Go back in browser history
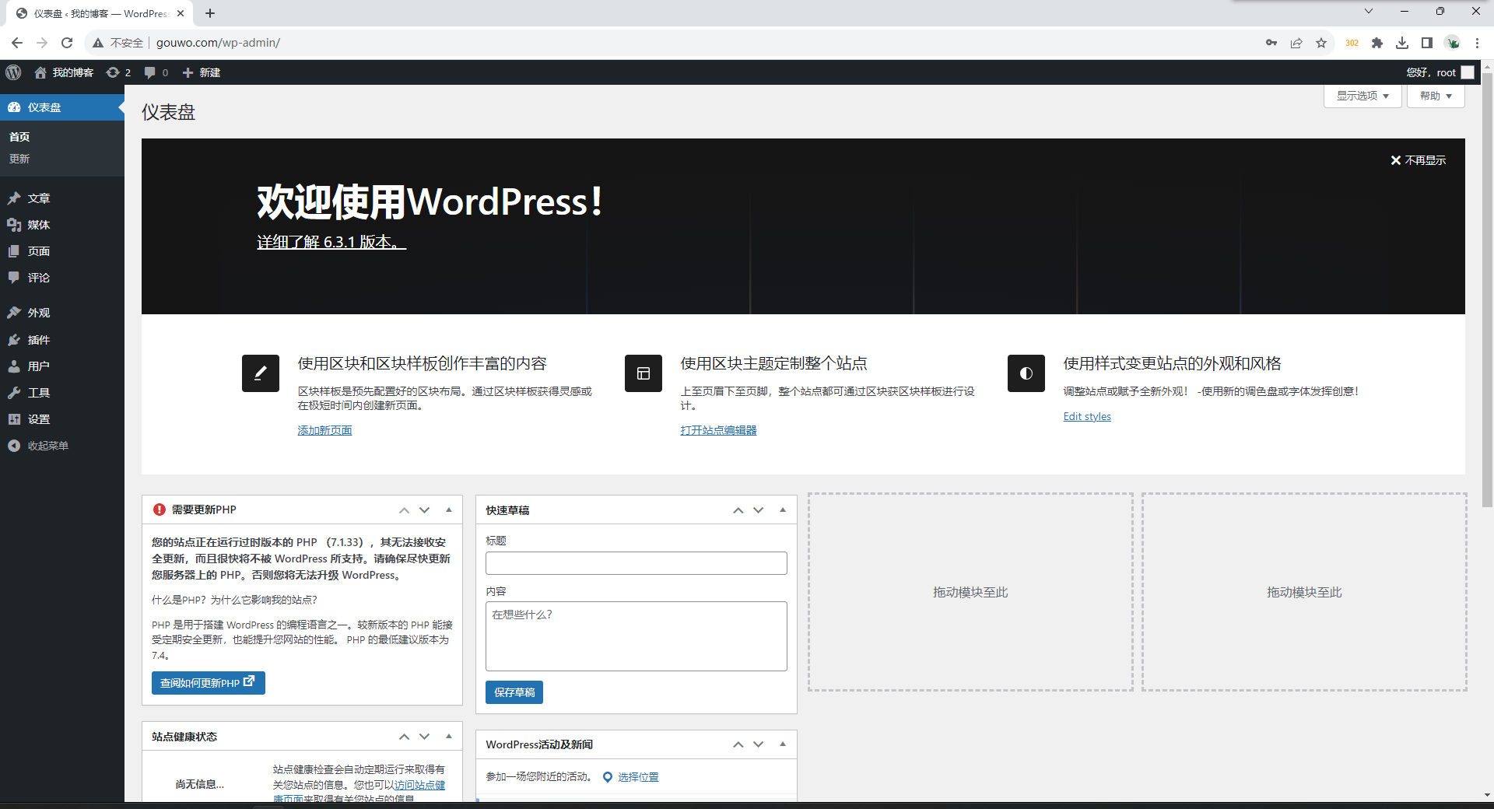 (17, 43)
